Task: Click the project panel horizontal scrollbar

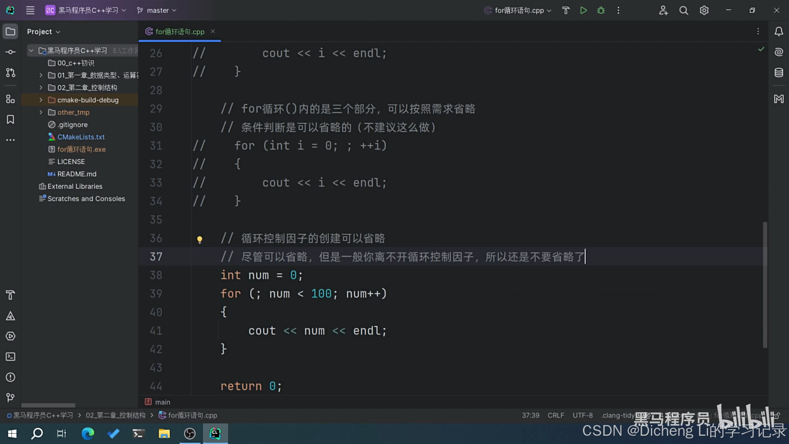Action: click(x=48, y=405)
